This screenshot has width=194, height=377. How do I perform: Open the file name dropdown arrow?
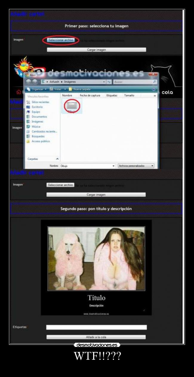pos(113,166)
